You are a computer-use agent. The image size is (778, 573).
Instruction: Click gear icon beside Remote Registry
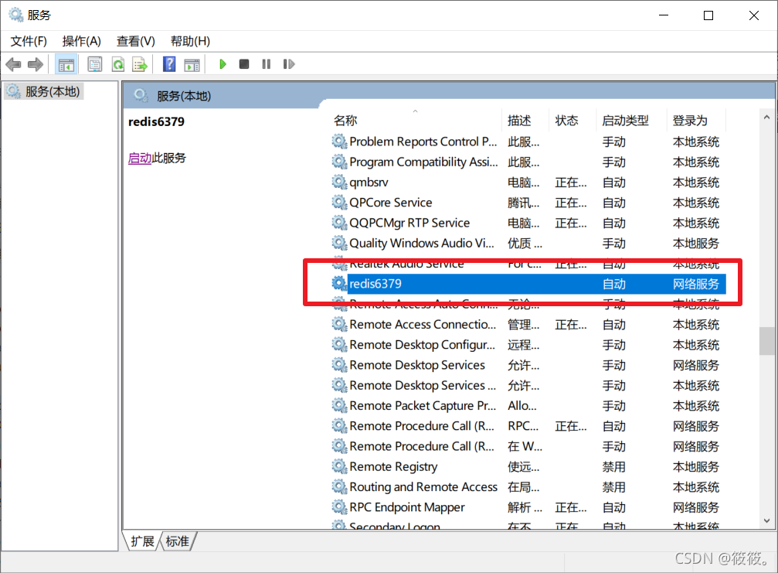click(339, 467)
